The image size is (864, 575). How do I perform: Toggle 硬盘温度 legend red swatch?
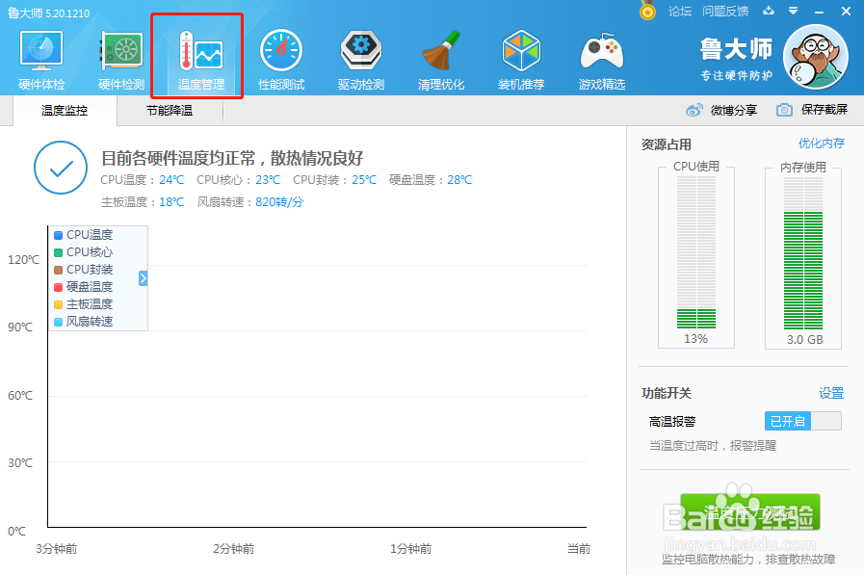(59, 287)
